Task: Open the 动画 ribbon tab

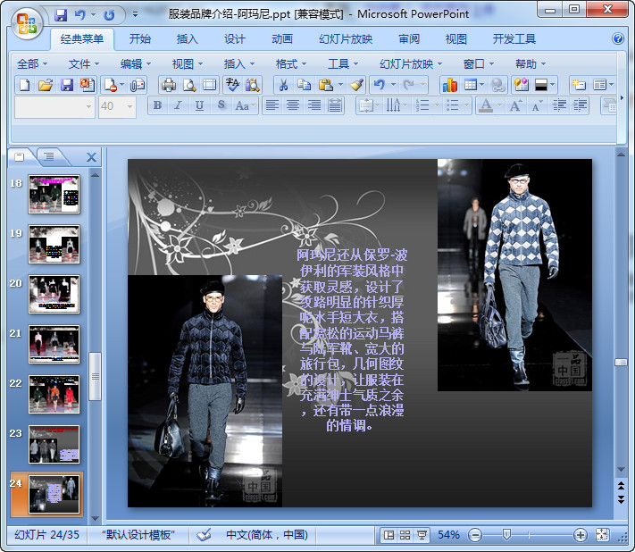Action: [281, 39]
